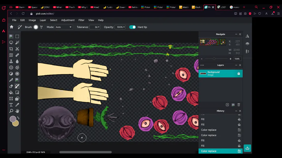Go to Pixlr home screen
The width and height of the screenshot is (282, 158).
click(x=12, y=27)
